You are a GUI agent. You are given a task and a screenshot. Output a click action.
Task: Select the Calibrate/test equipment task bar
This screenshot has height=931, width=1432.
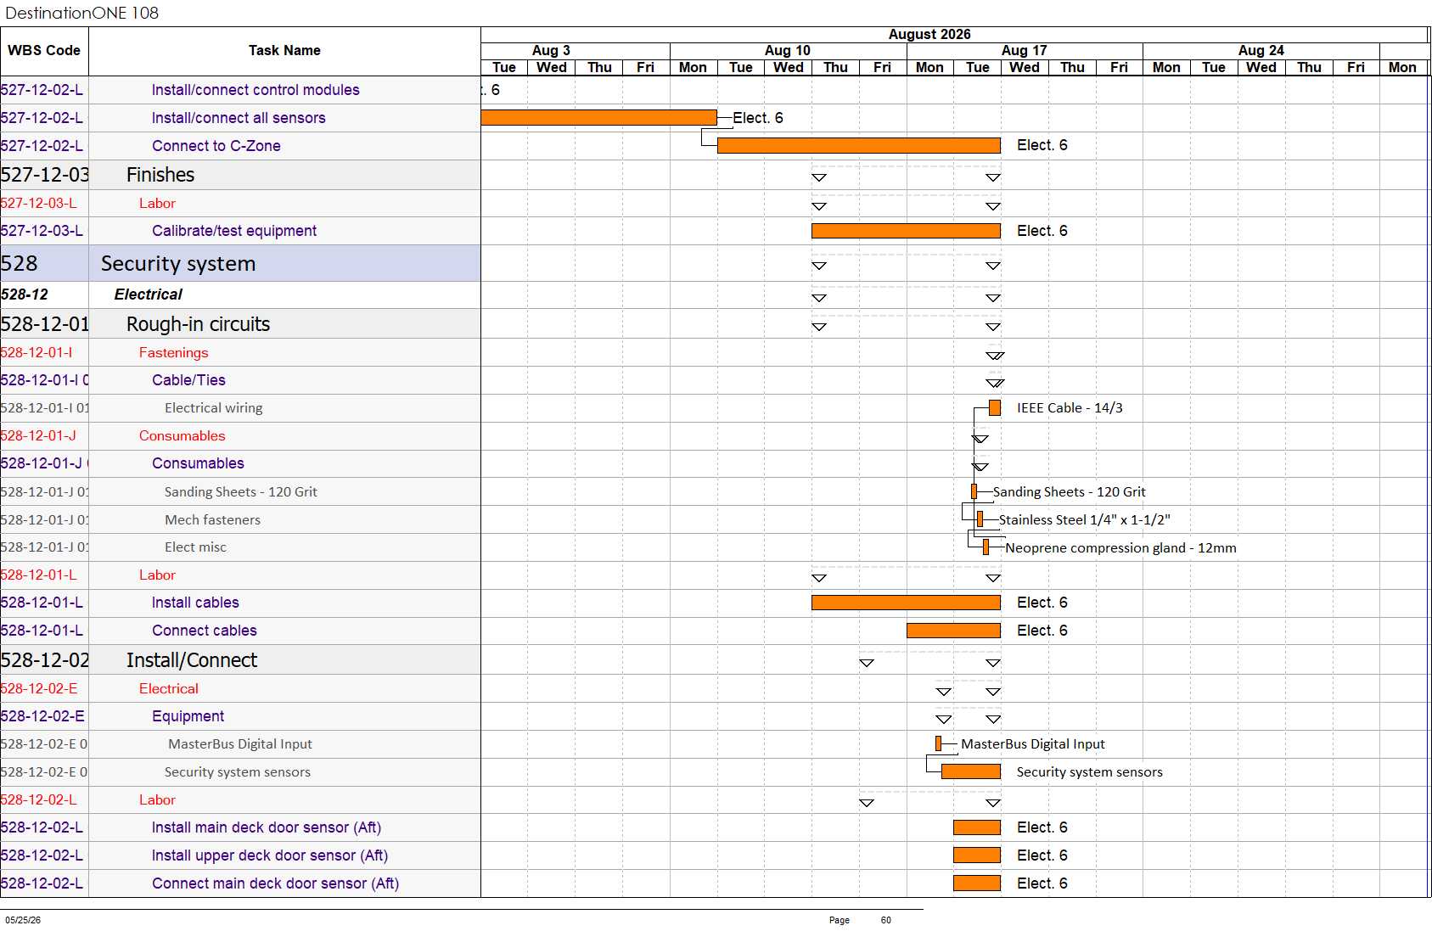[x=906, y=231]
